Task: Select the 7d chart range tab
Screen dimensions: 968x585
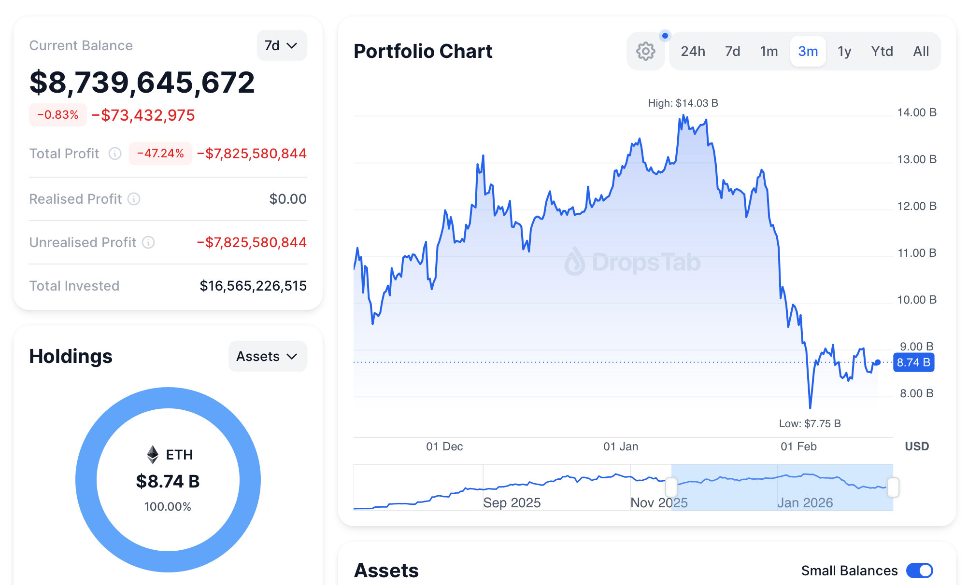Action: [732, 51]
